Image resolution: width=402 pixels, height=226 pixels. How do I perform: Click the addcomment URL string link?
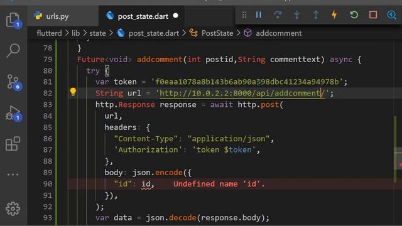point(242,94)
